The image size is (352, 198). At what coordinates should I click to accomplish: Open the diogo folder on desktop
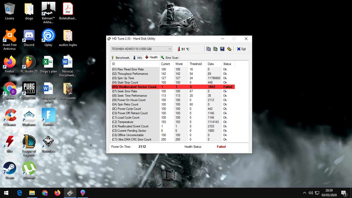(29, 12)
